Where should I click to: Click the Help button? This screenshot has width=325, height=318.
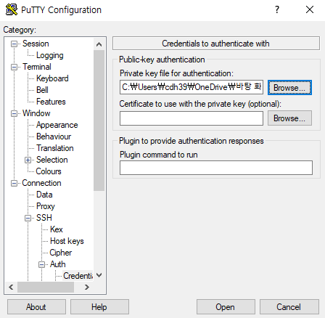pyautogui.click(x=99, y=307)
